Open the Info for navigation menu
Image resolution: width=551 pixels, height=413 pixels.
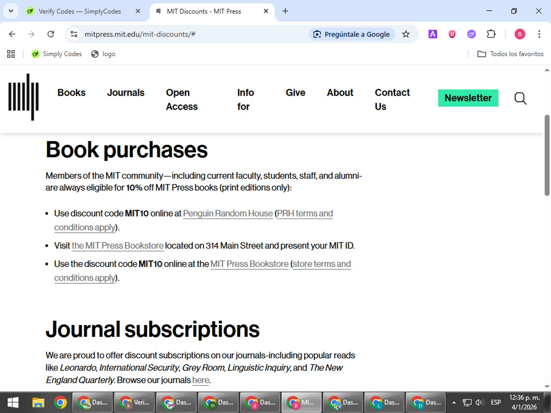(x=245, y=99)
